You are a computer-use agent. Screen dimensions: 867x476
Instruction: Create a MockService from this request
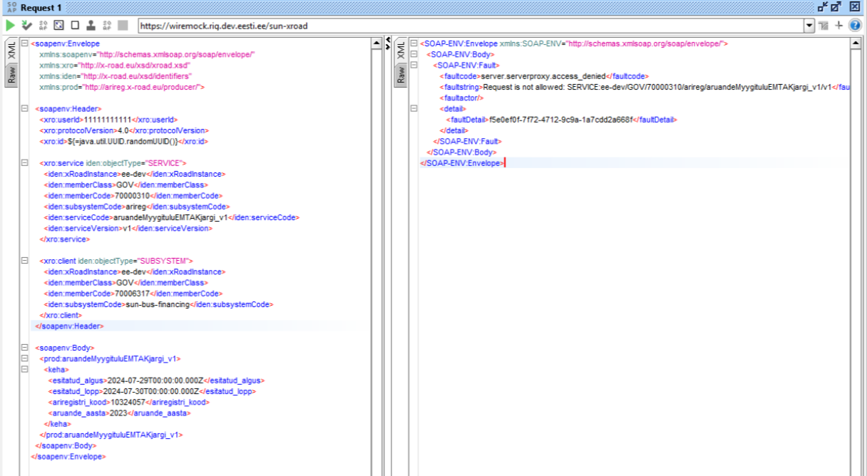point(43,25)
